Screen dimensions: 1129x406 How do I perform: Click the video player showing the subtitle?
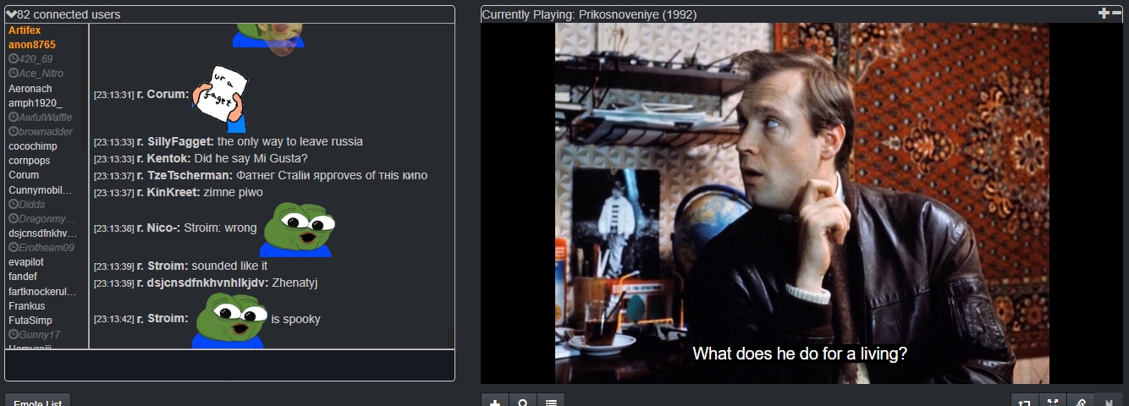pyautogui.click(x=801, y=203)
